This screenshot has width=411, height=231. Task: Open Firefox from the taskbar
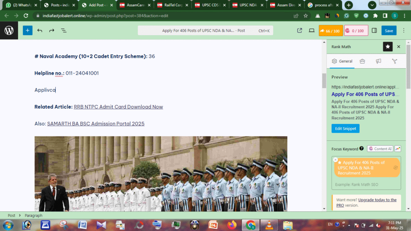click(232, 225)
